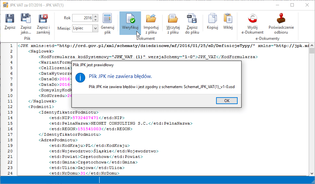Click Zapisz i zamknij icon
Viewport: 315px width, 184px height.
click(43, 19)
